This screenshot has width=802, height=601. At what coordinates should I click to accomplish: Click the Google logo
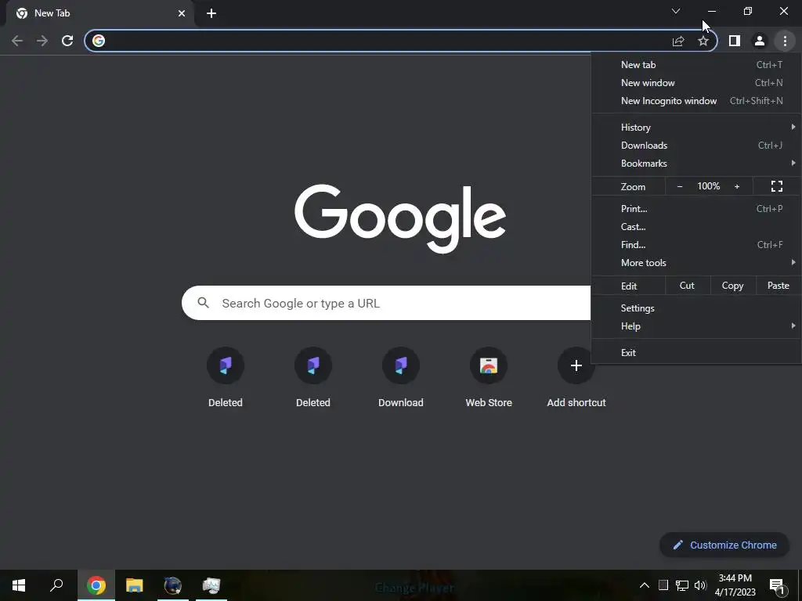(400, 219)
